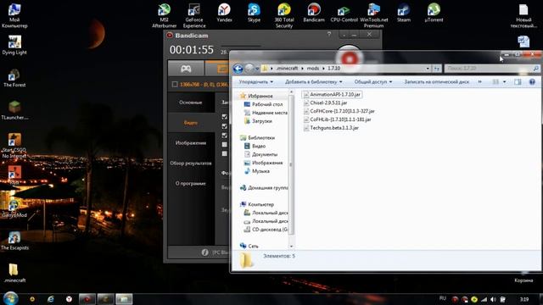Launch Dying Light desktop shortcut

[14, 45]
